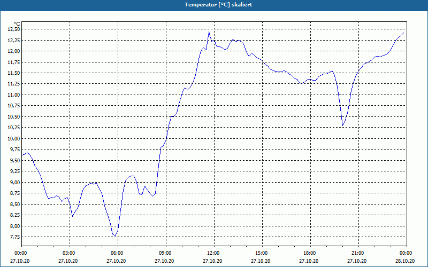
Task: Click the 9,00 y-axis label
Action: pos(14,182)
